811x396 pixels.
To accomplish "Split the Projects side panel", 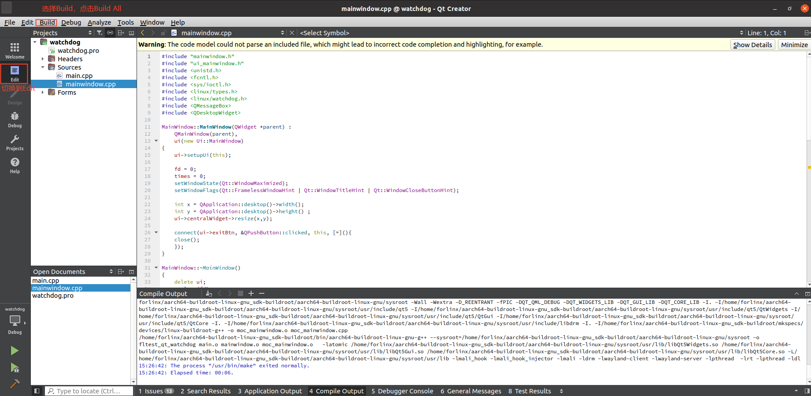I will click(x=121, y=33).
